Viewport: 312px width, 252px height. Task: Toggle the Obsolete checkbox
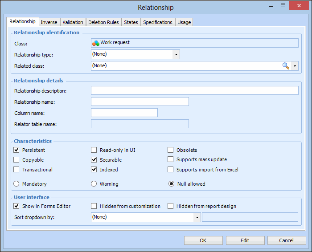[x=171, y=150]
